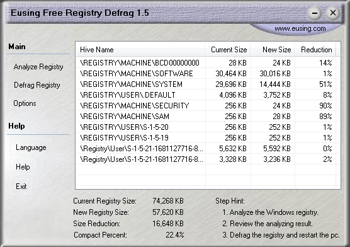Select the \REGISTRY\MACHINE\BCD00000000 row
This screenshot has width=350, height=247.
(x=206, y=62)
